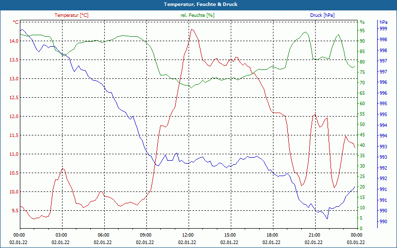Select the 45 tick on green humidity axis
Screen dimensions: 397x248
[362, 135]
